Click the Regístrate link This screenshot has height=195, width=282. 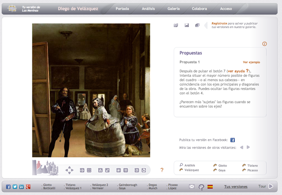[x=219, y=23]
